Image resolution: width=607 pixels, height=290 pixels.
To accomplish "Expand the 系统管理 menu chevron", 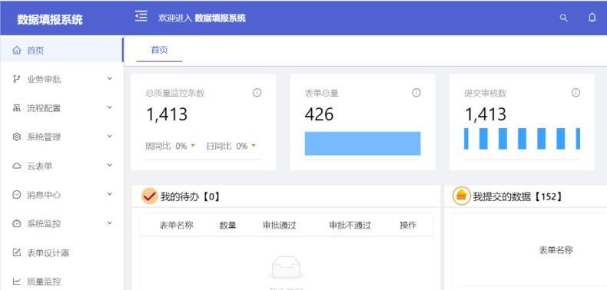I will coord(110,136).
